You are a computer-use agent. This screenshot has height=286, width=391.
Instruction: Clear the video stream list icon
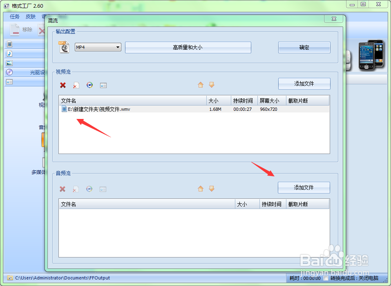tap(76, 85)
